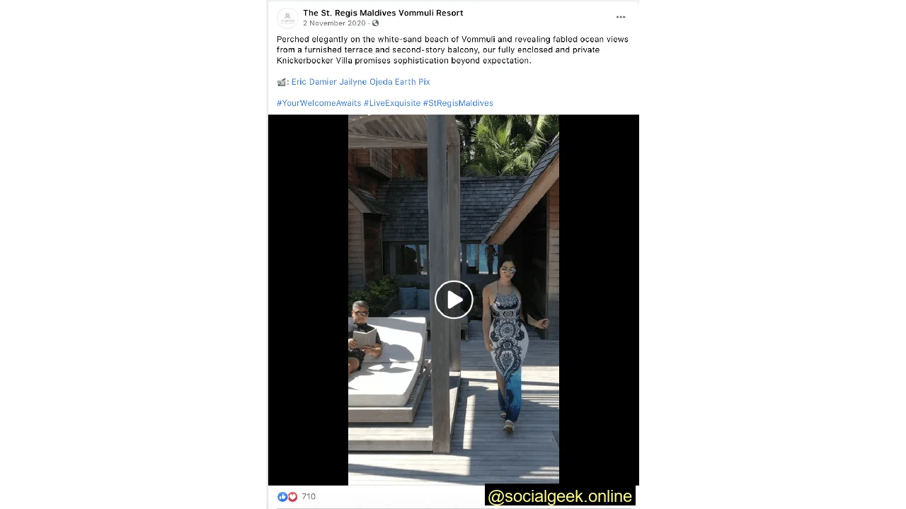Click the @socialgeek.online watermark label
The height and width of the screenshot is (509, 906).
click(x=560, y=496)
